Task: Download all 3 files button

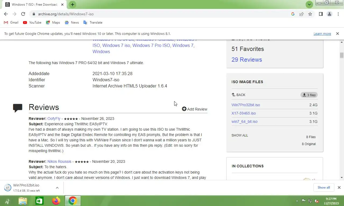Action: [x=309, y=95]
